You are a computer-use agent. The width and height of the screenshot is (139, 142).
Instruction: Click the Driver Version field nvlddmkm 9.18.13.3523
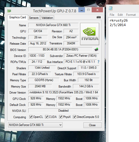coord(64,92)
